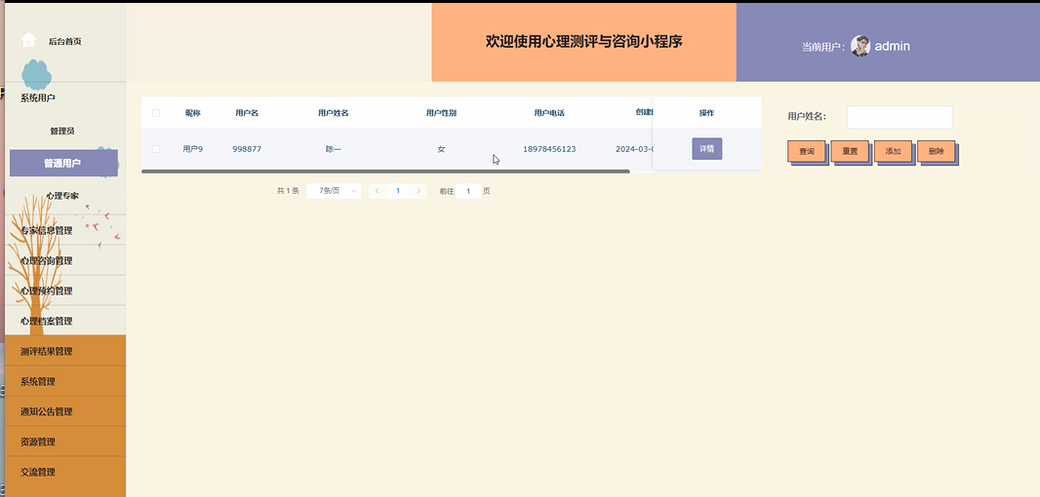Select 后台首页 in the sidebar
1040x497 pixels.
click(65, 41)
